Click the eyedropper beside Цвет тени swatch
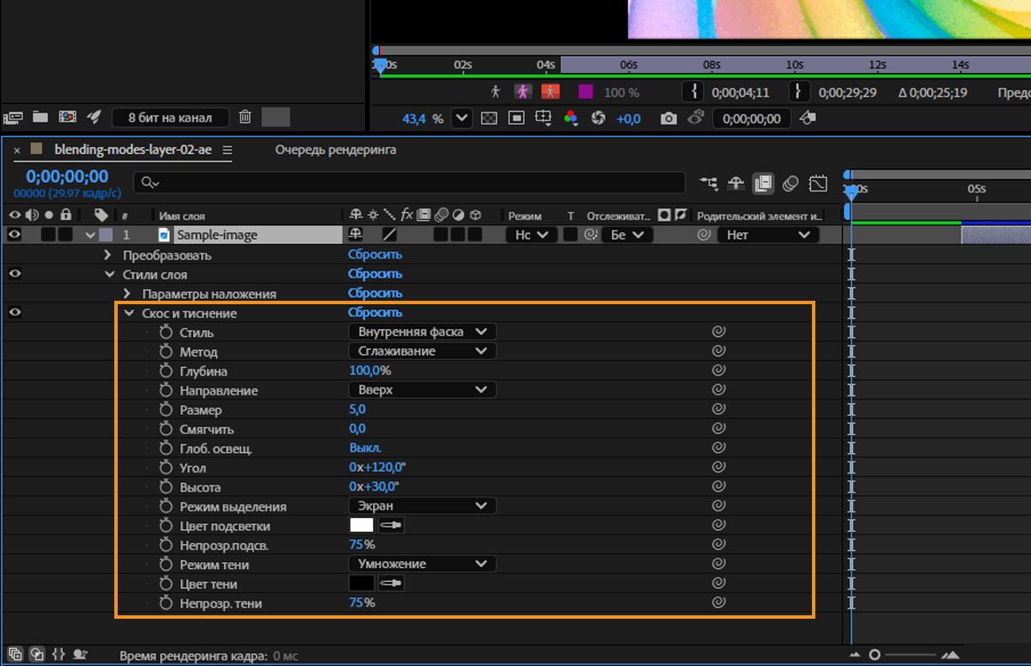1031x666 pixels. (391, 584)
